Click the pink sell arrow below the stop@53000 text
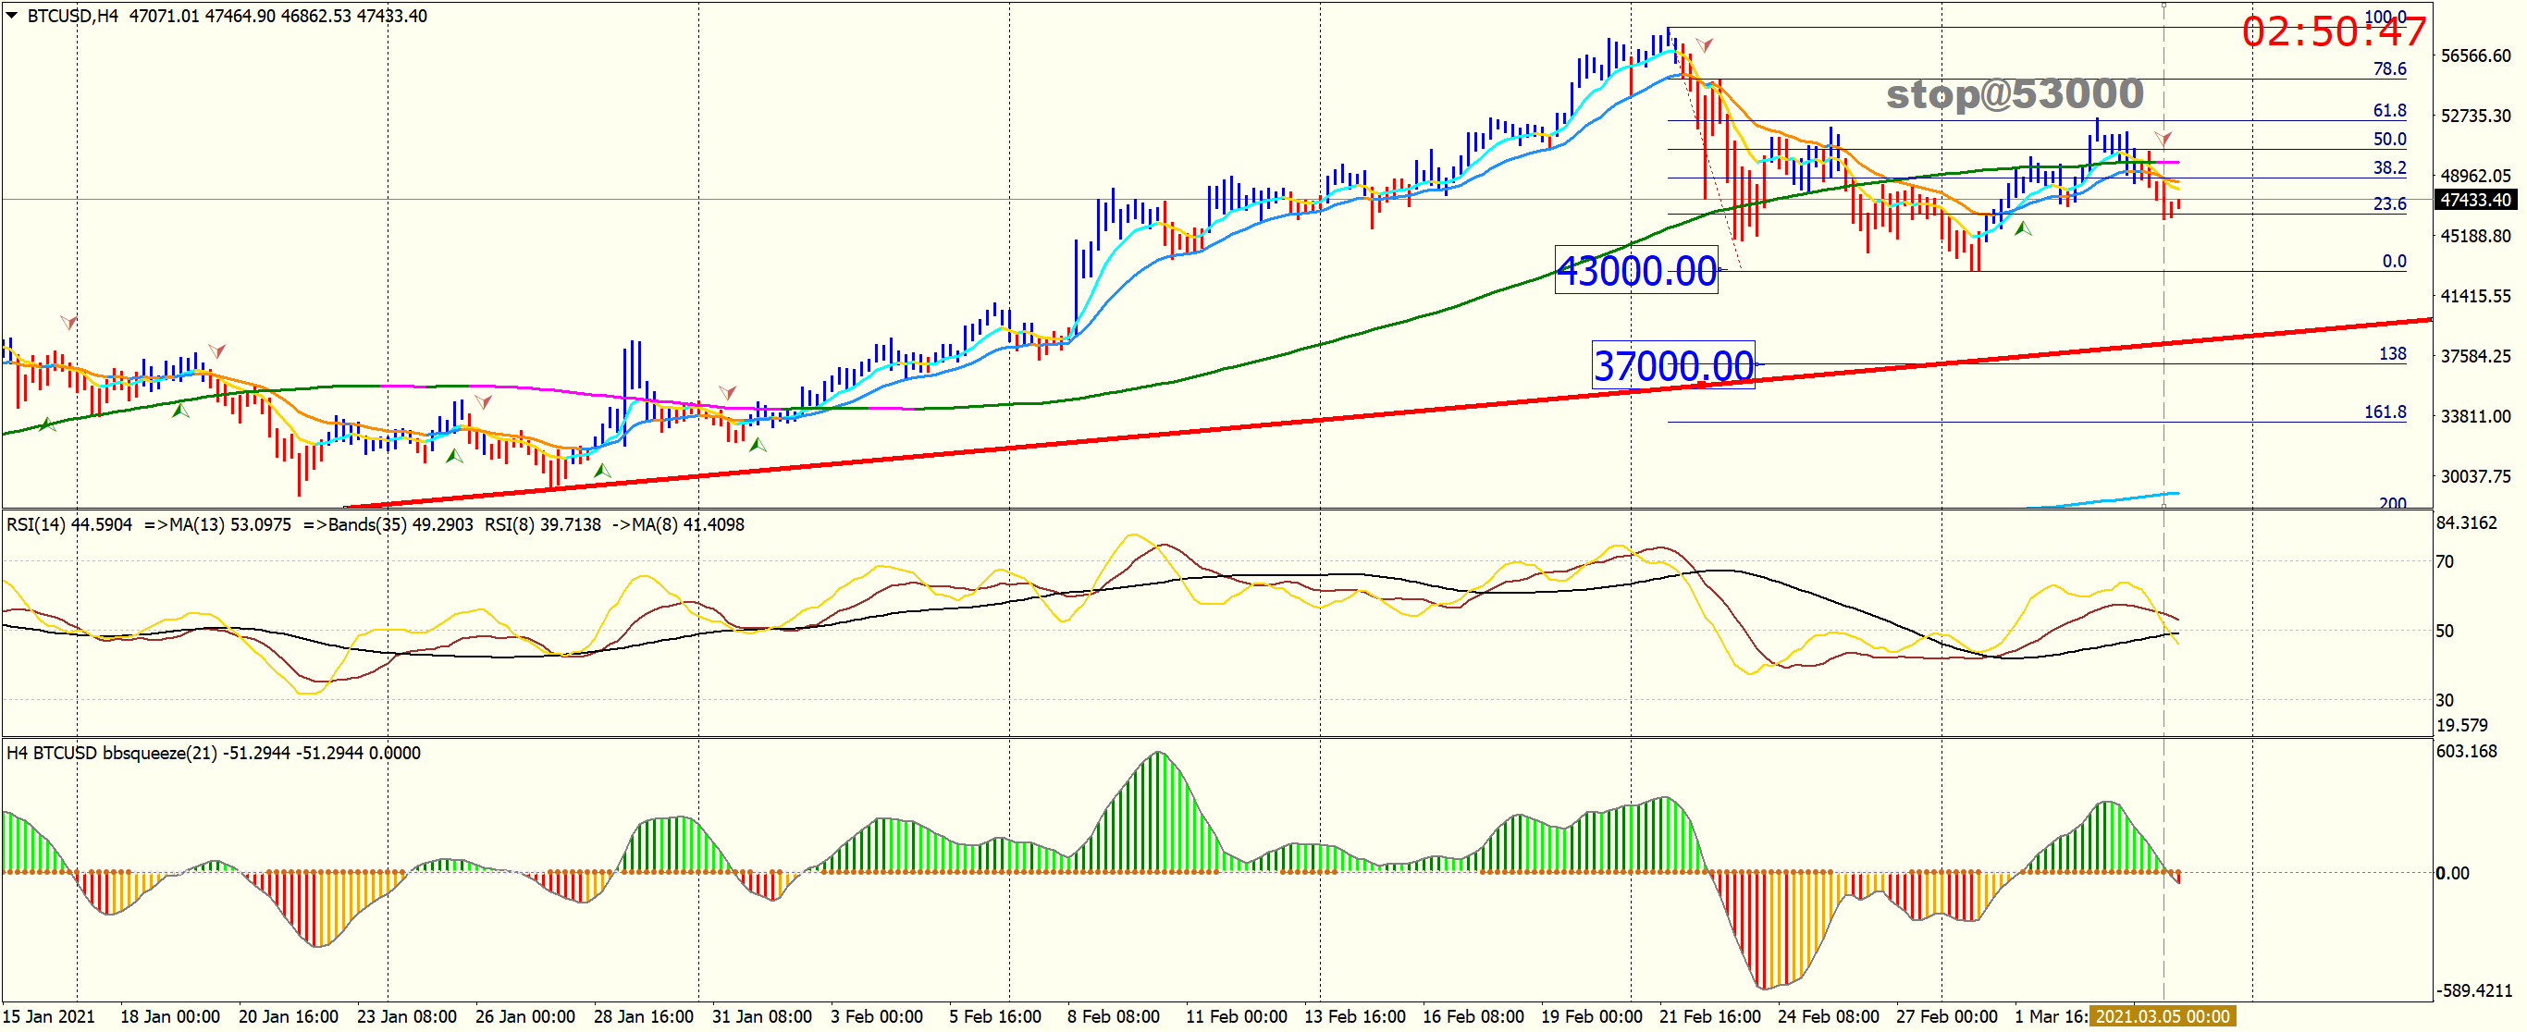 (x=2163, y=138)
